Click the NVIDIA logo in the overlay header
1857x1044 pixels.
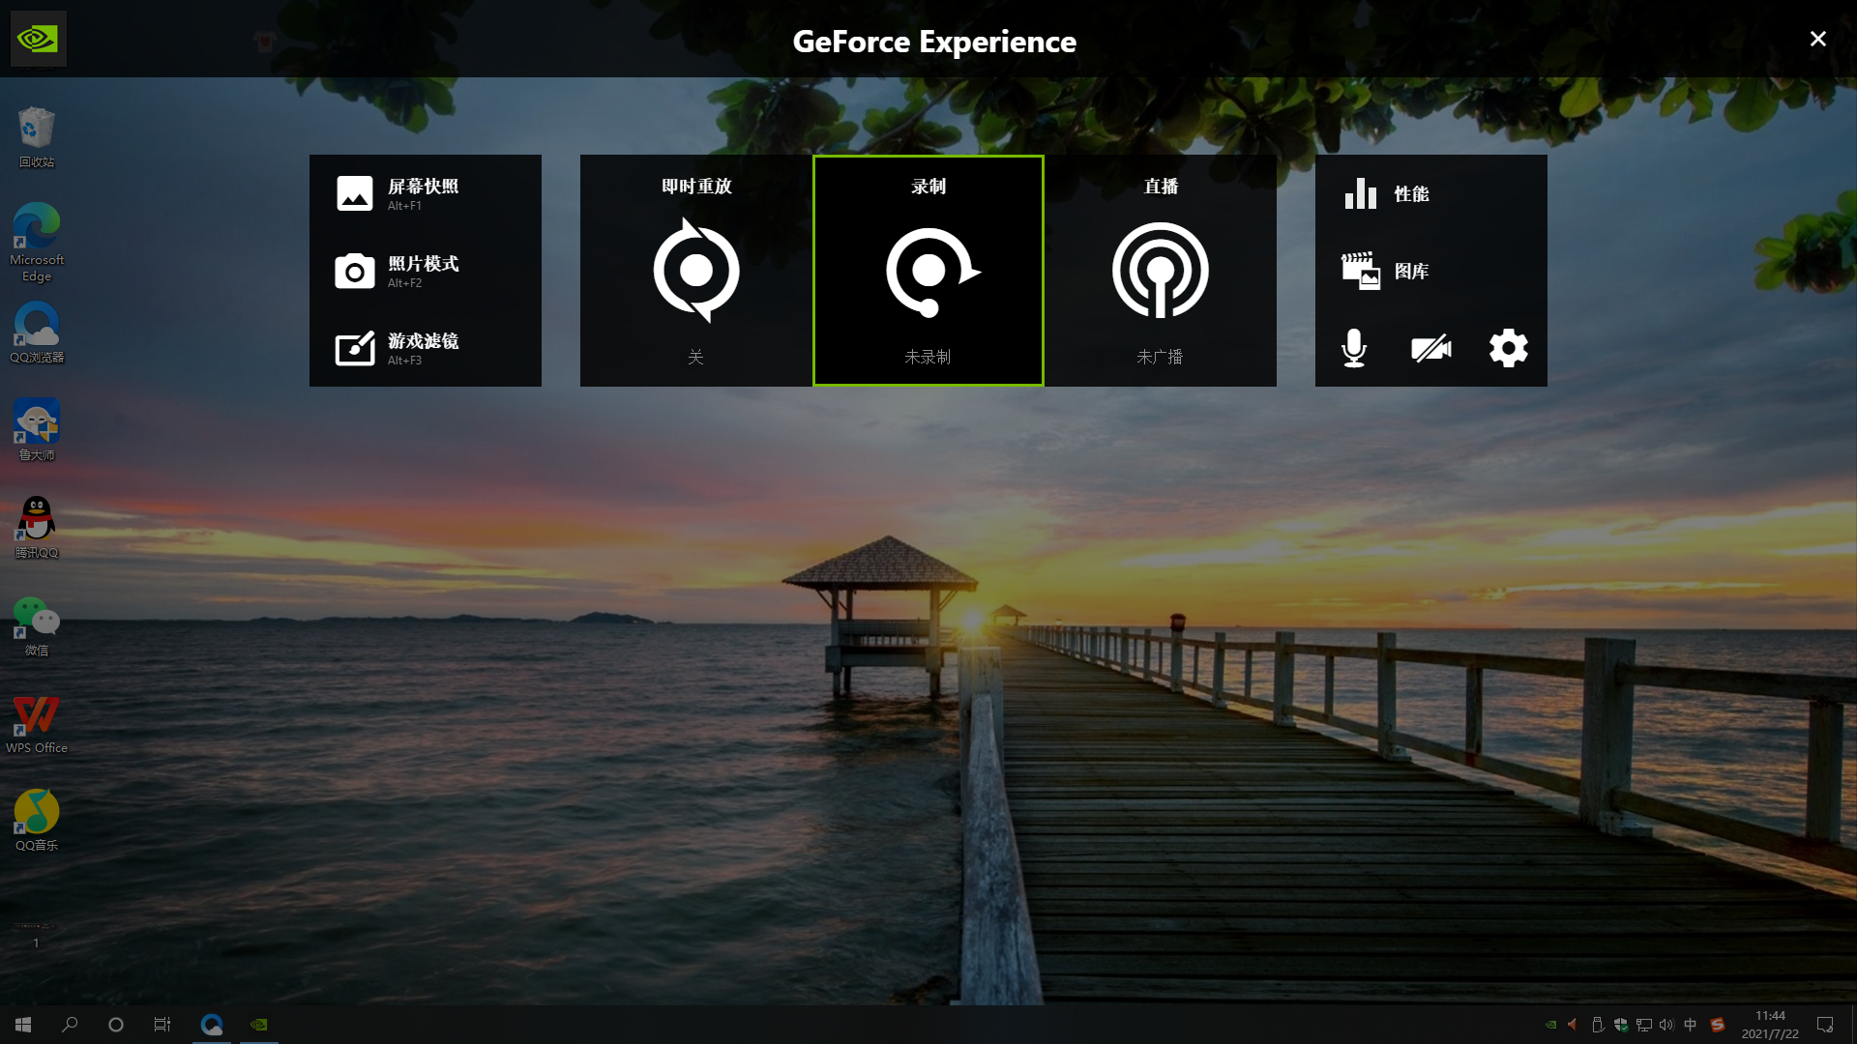click(x=39, y=39)
